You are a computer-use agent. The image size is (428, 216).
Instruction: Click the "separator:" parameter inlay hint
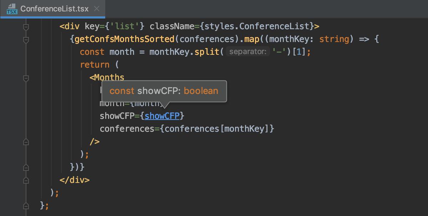248,52
